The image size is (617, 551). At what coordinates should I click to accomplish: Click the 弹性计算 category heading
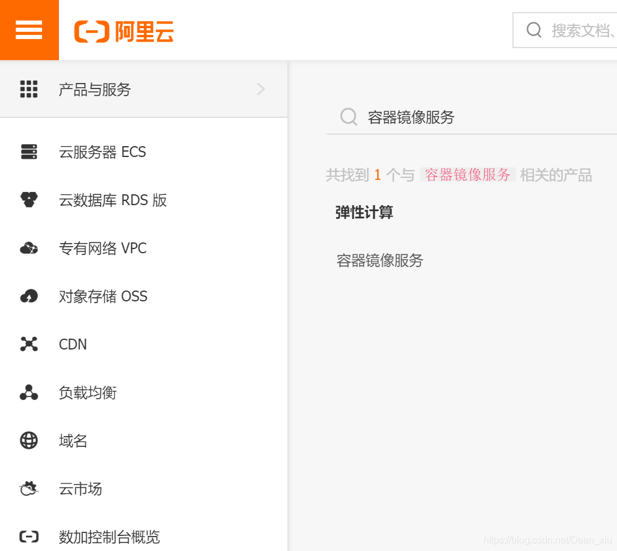[364, 212]
